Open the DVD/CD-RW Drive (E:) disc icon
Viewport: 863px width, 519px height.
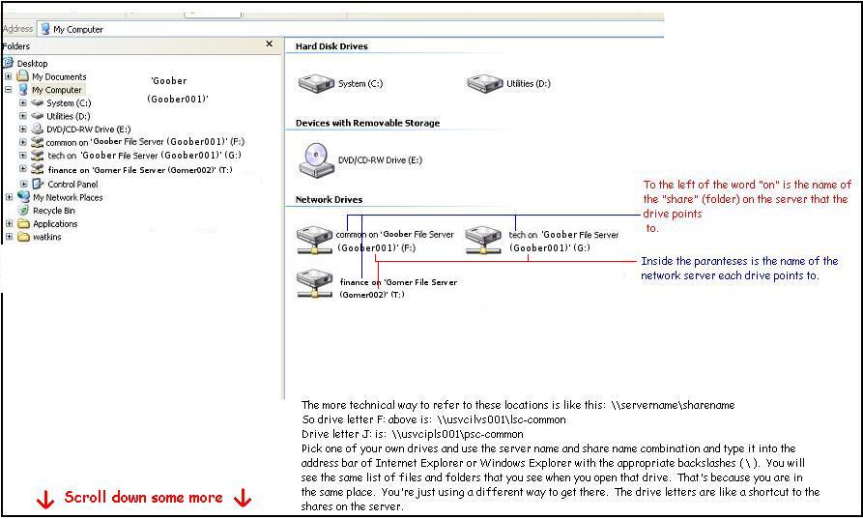(x=316, y=159)
